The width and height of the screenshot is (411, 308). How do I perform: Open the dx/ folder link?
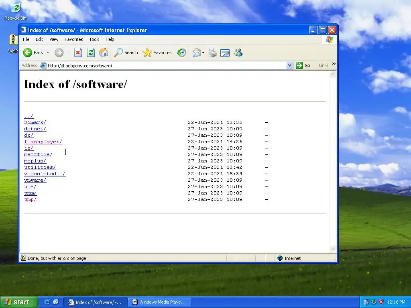[28, 135]
